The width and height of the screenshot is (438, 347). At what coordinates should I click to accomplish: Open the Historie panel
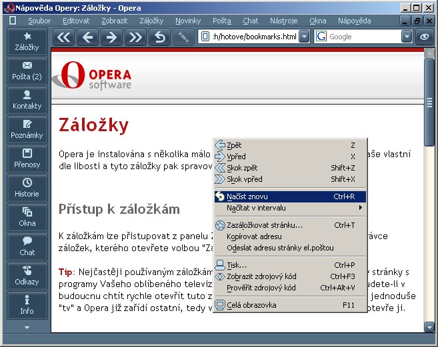[27, 188]
